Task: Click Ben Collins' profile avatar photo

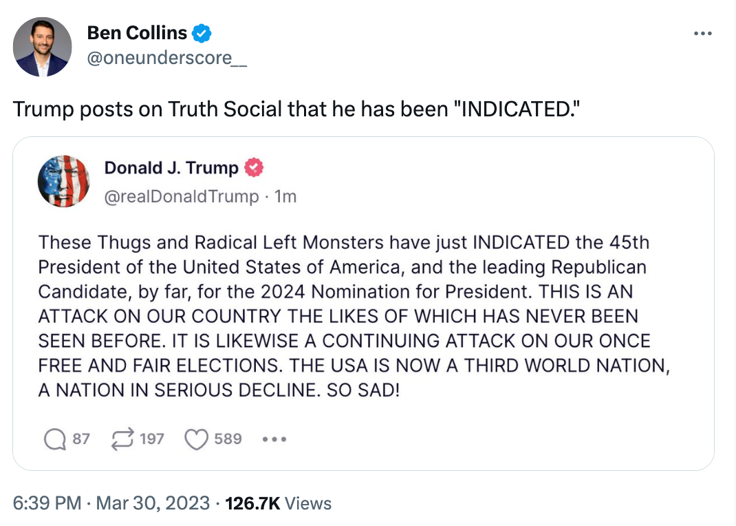Action: coord(42,47)
